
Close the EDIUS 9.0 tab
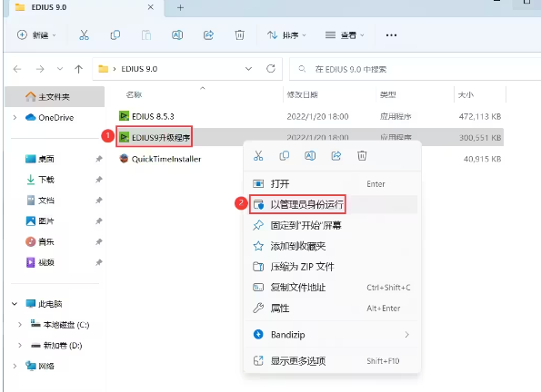[x=150, y=7]
